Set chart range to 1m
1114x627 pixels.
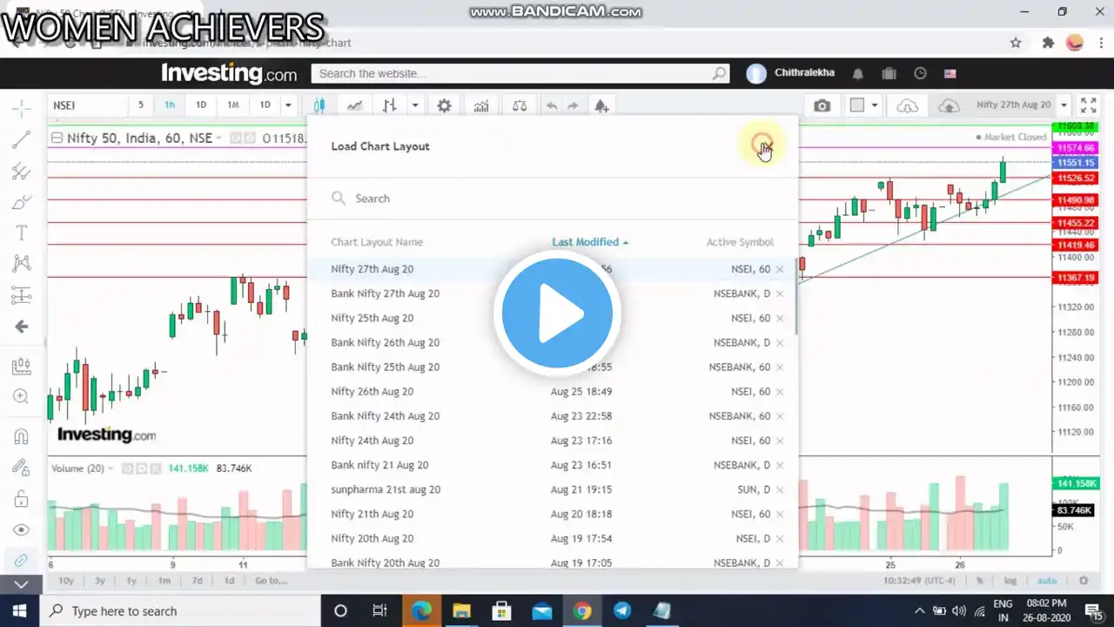pyautogui.click(x=164, y=581)
